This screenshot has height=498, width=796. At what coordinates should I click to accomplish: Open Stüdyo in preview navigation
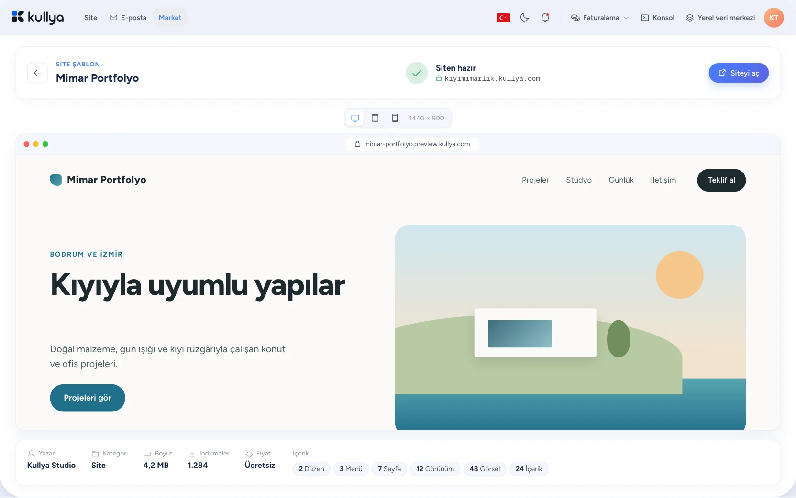click(x=579, y=180)
